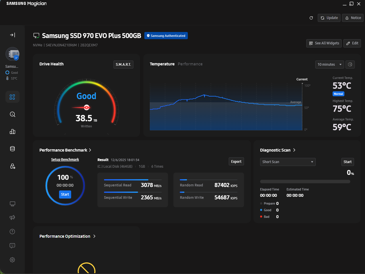Open the help question mark icon

coord(12,232)
